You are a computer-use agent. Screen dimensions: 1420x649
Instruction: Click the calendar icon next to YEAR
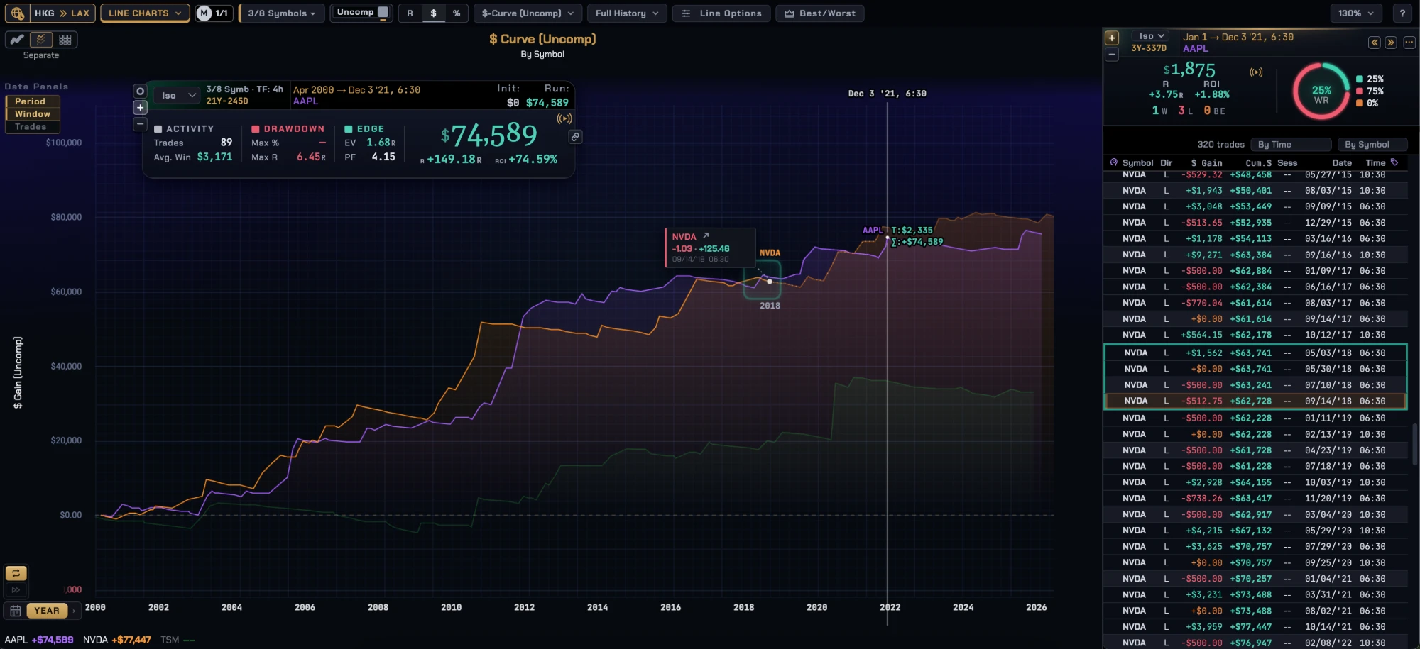[x=15, y=610]
